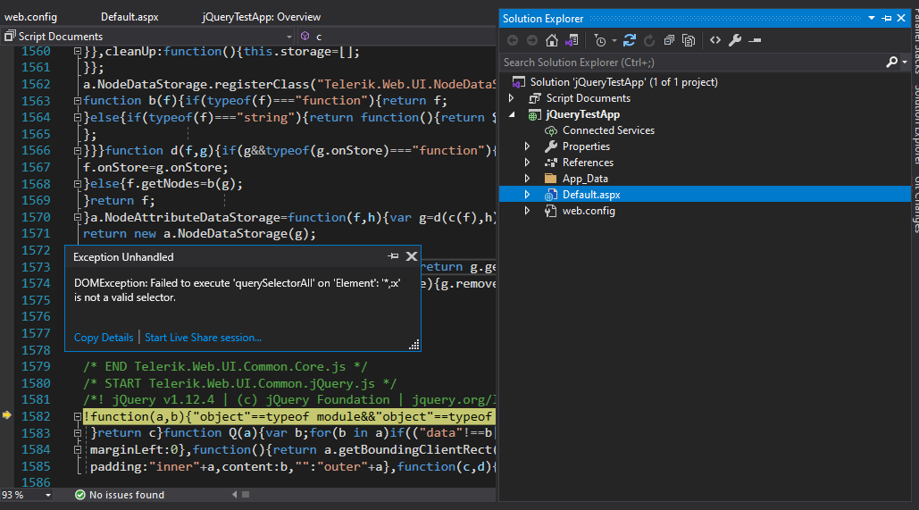The height and width of the screenshot is (510, 919).
Task: Open the jQueryTestApp: Overview tab
Action: pyautogui.click(x=262, y=17)
